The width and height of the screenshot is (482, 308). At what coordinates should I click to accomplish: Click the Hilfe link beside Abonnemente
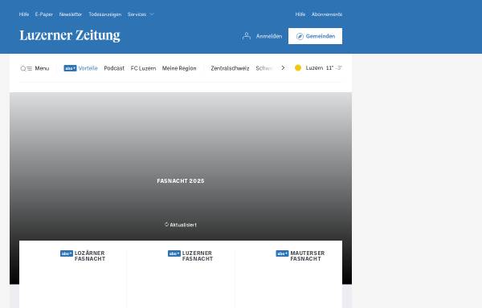tap(300, 14)
